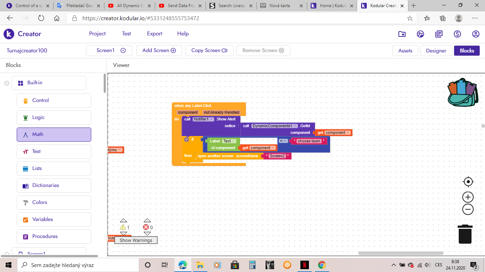Click the viewer horizontal scrollbar
Image resolution: width=485 pixels, height=272 pixels.
(x=400, y=253)
